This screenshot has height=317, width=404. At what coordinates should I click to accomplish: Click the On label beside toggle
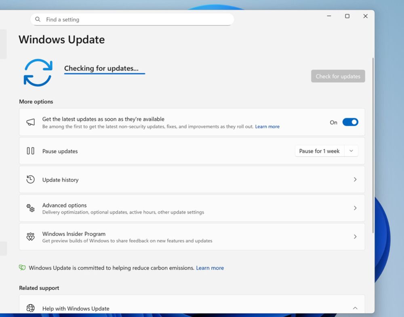(x=333, y=122)
